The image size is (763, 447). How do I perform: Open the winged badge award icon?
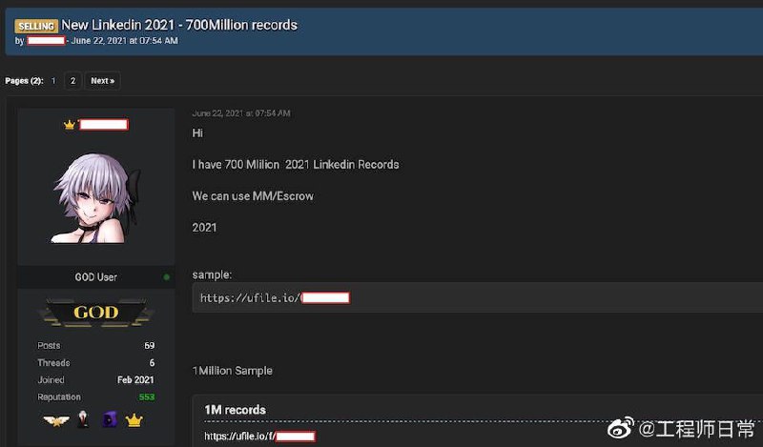pos(56,420)
